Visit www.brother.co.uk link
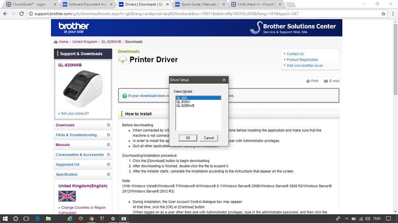This screenshot has height=223, width=398. point(304,65)
